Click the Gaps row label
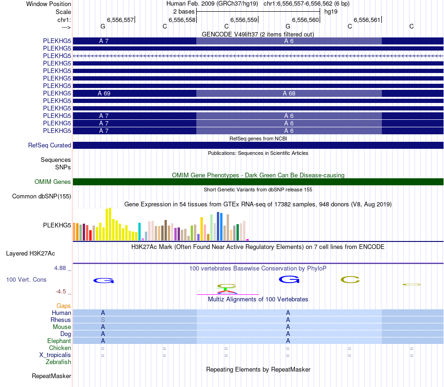The width and height of the screenshot is (444, 387). 64,306
